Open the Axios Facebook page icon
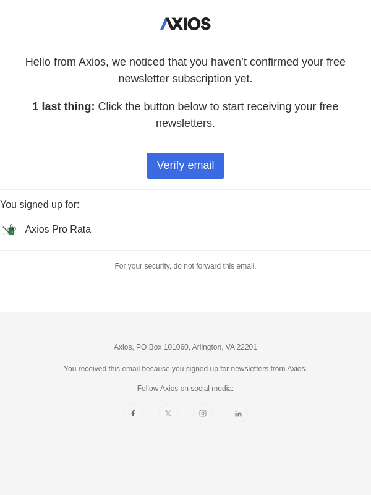 point(133,413)
